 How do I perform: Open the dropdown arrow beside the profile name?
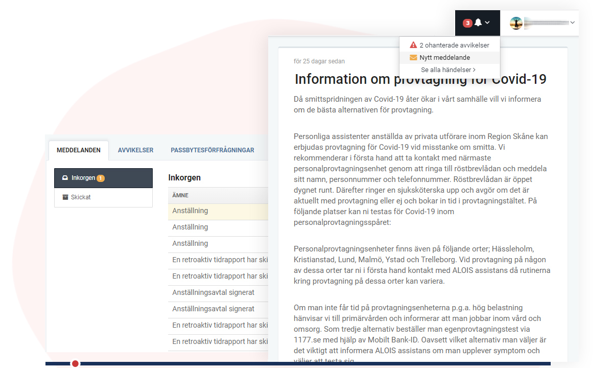pos(573,22)
